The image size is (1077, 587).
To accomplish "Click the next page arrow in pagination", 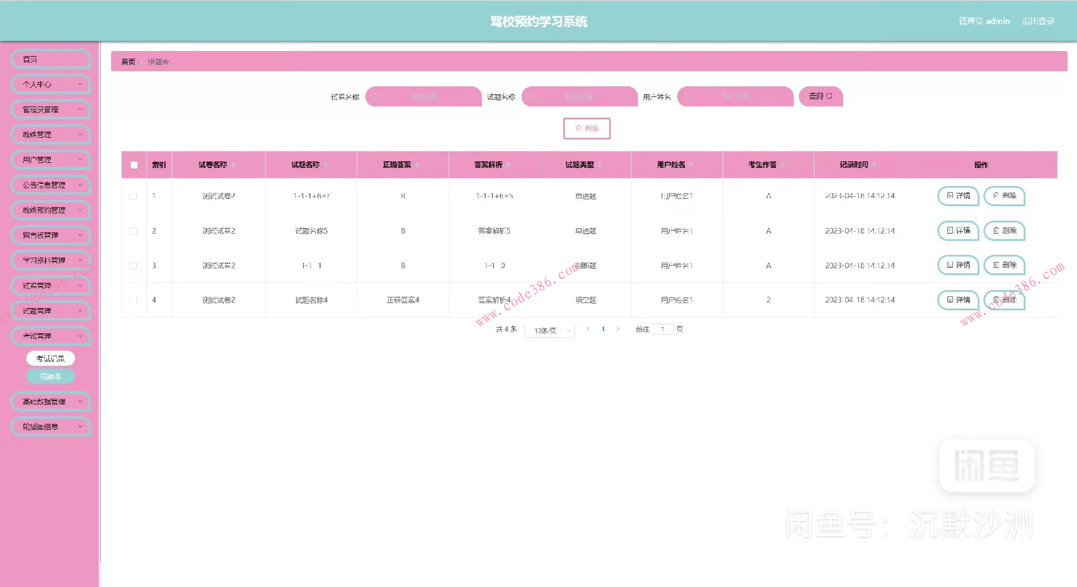I will coord(618,329).
